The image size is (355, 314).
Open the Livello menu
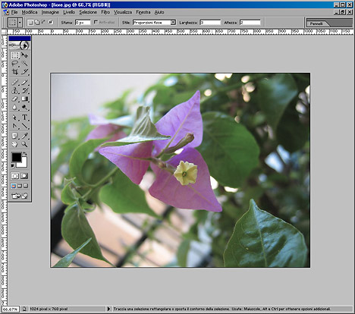[x=69, y=12]
